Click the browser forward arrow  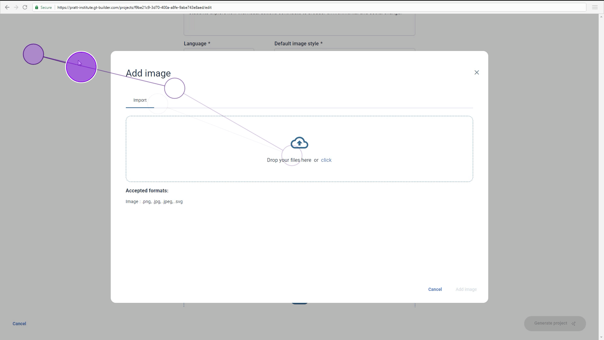(16, 7)
